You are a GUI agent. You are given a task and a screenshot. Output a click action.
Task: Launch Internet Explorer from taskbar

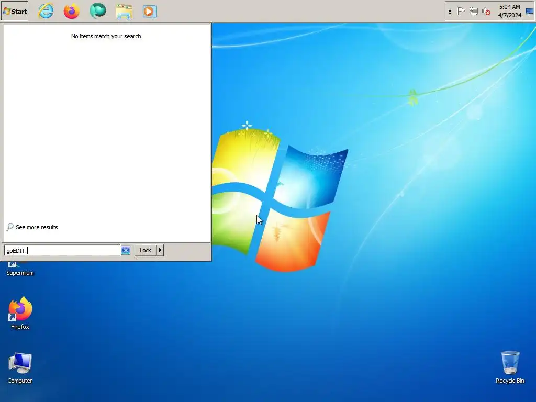point(46,12)
